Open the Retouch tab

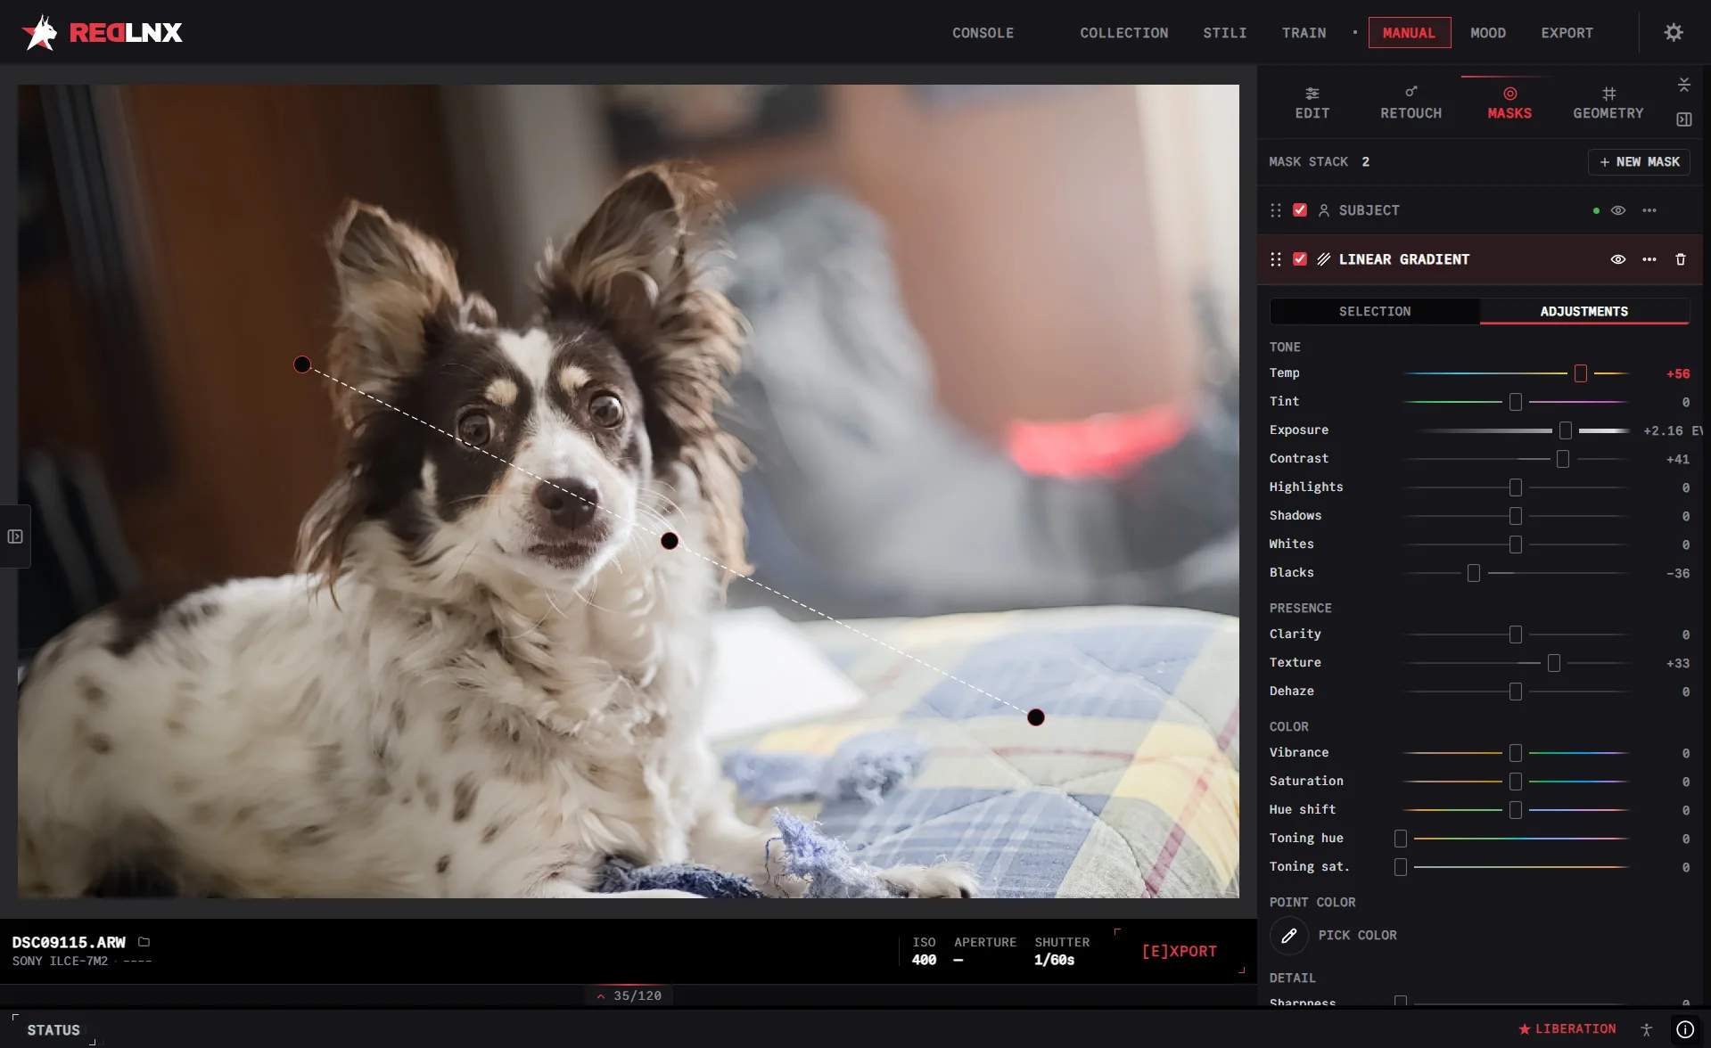1411,103
